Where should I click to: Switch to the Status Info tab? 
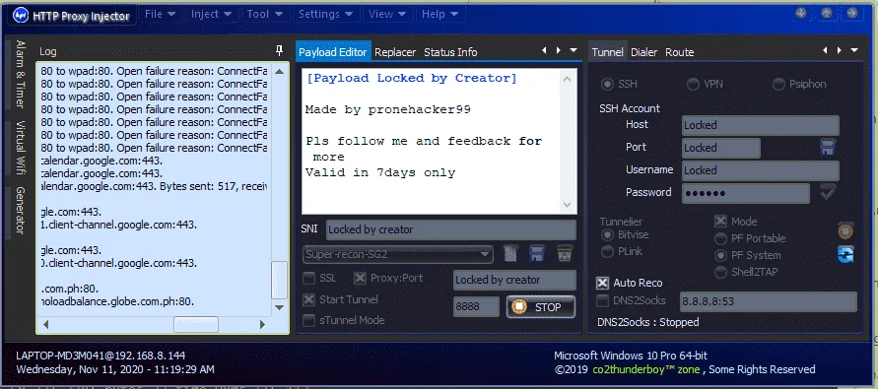click(x=450, y=52)
